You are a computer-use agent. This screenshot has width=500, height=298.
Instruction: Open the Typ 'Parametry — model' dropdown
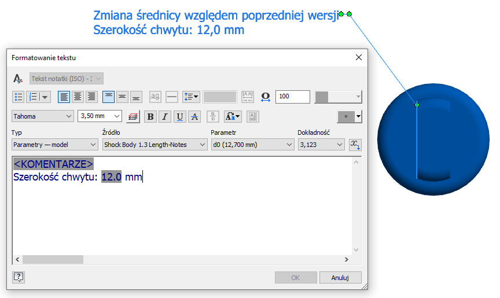[55, 145]
